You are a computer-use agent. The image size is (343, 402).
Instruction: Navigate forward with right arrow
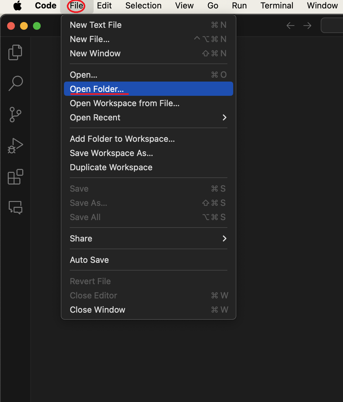click(307, 26)
